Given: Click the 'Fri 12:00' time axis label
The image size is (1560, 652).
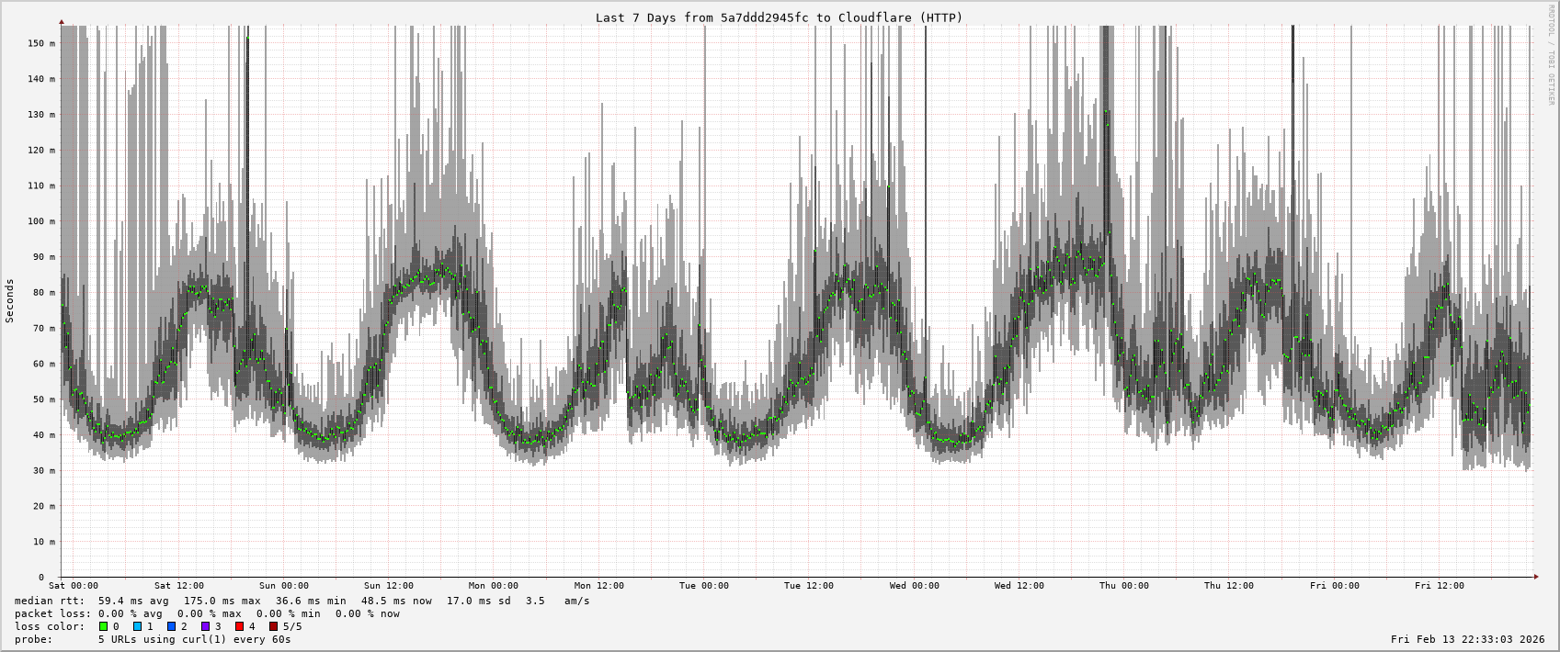Looking at the screenshot, I should [x=1440, y=586].
